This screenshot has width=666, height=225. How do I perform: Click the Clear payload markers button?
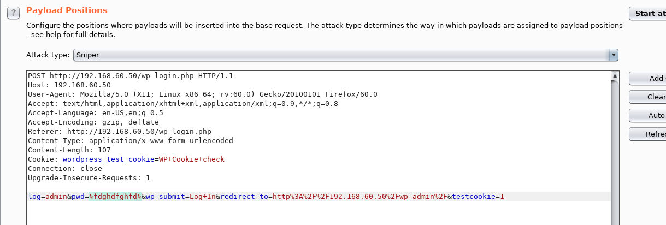tap(648, 97)
